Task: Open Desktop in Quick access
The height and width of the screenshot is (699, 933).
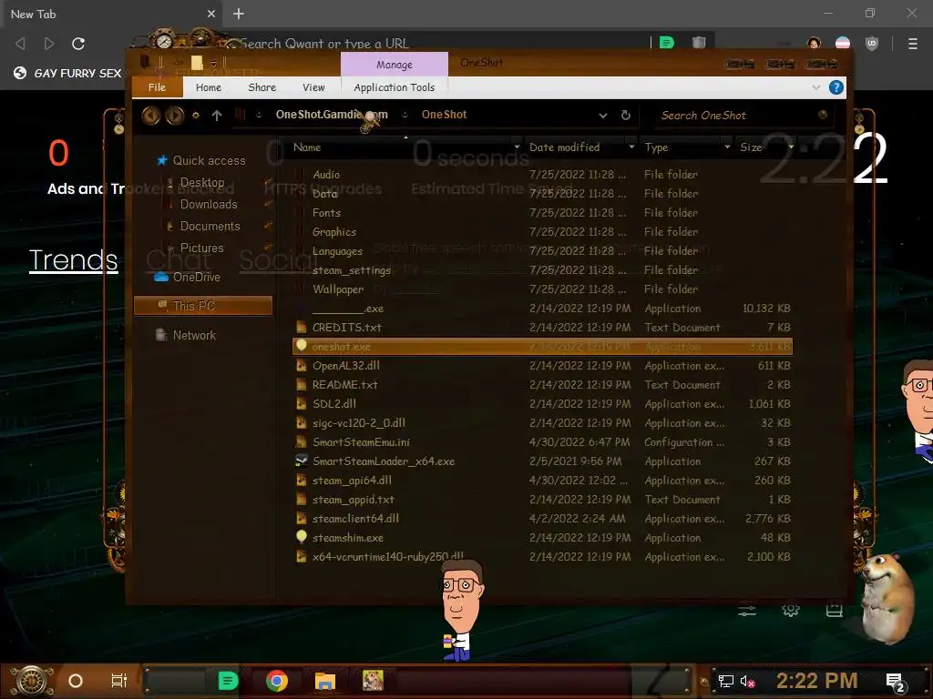Action: (x=202, y=182)
